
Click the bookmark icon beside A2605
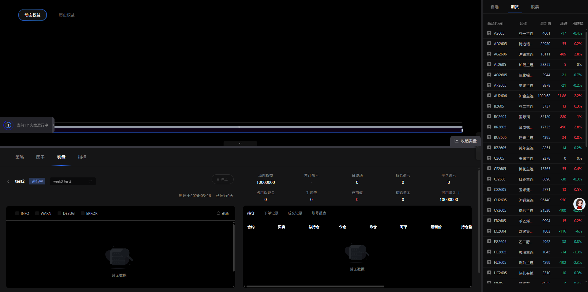pyautogui.click(x=489, y=33)
